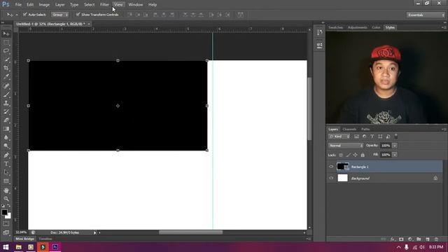This screenshot has width=448, height=252.
Task: Toggle lock all padlock
Action: click(363, 155)
